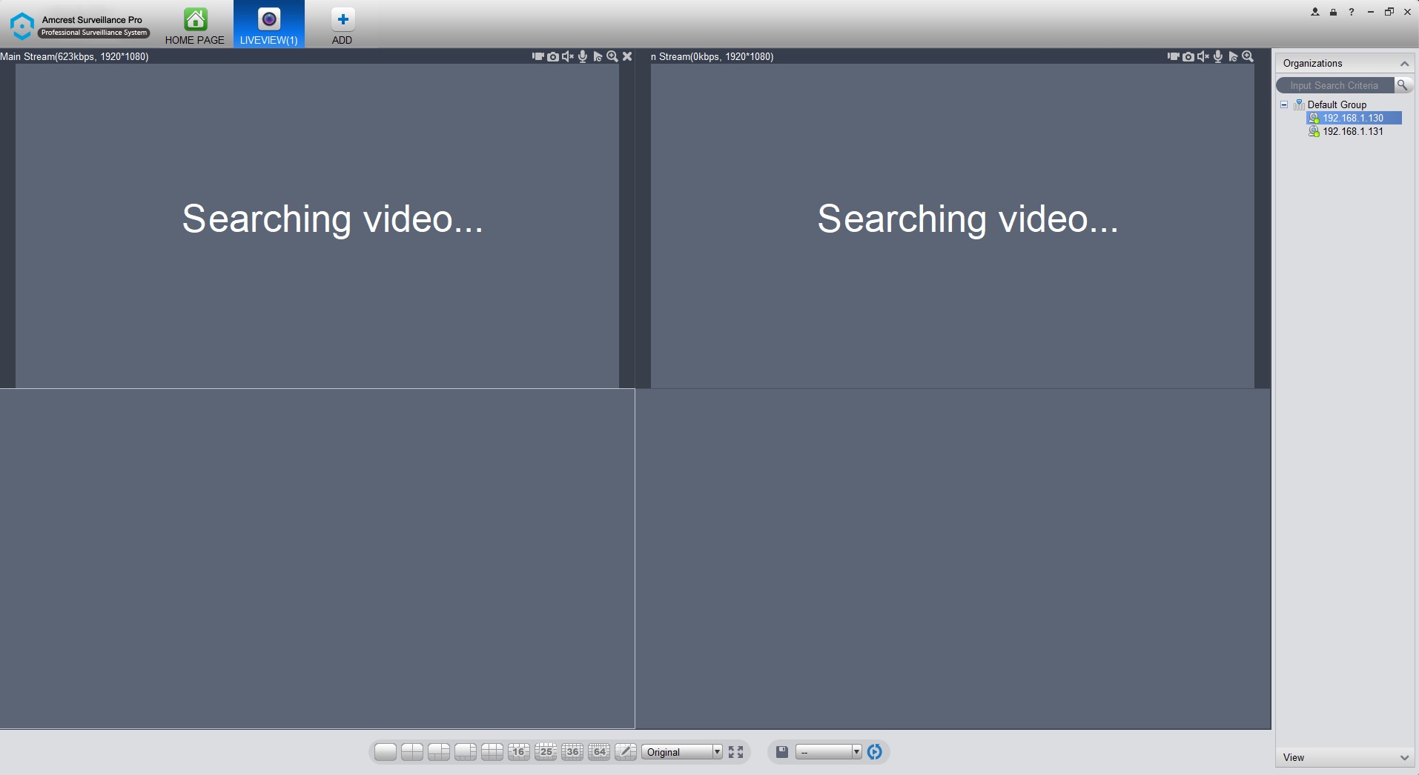Select camera 192.168.1.131 in the device tree
The image size is (1419, 775).
[1353, 131]
